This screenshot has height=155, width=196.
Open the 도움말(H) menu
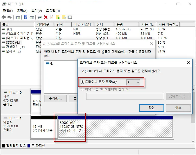[x=53, y=11]
